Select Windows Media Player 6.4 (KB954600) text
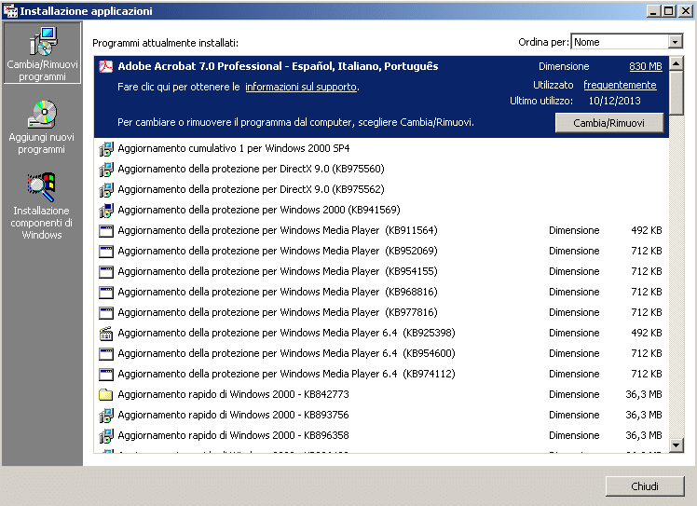This screenshot has height=506, width=697. (x=286, y=352)
